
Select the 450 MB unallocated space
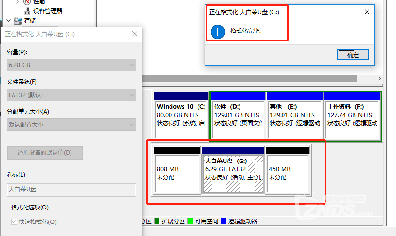pos(287,170)
